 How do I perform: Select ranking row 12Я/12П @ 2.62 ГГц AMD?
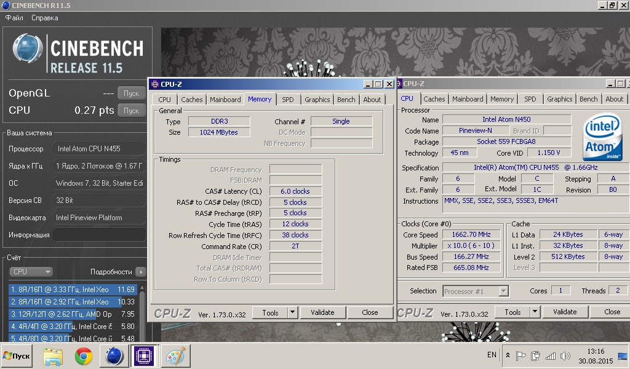73,314
